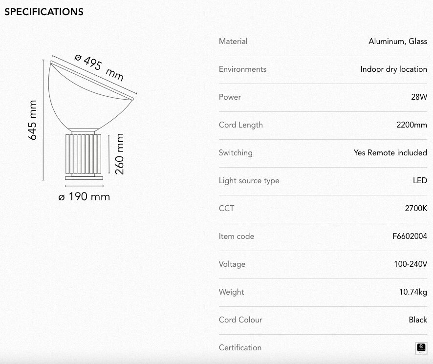The width and height of the screenshot is (433, 364).
Task: Click the certification badge icon
Action: tap(421, 348)
